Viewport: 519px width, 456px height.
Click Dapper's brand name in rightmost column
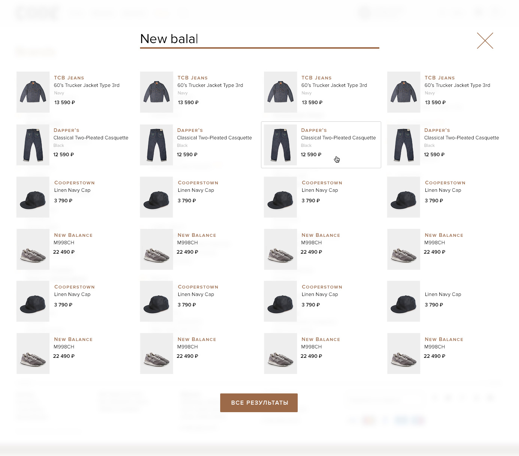(x=437, y=130)
